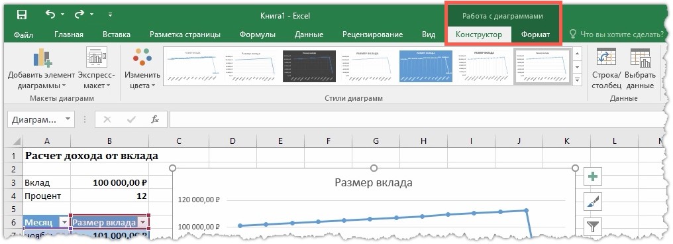Click cell B4 with value 12
673x244 pixels.
click(x=110, y=196)
